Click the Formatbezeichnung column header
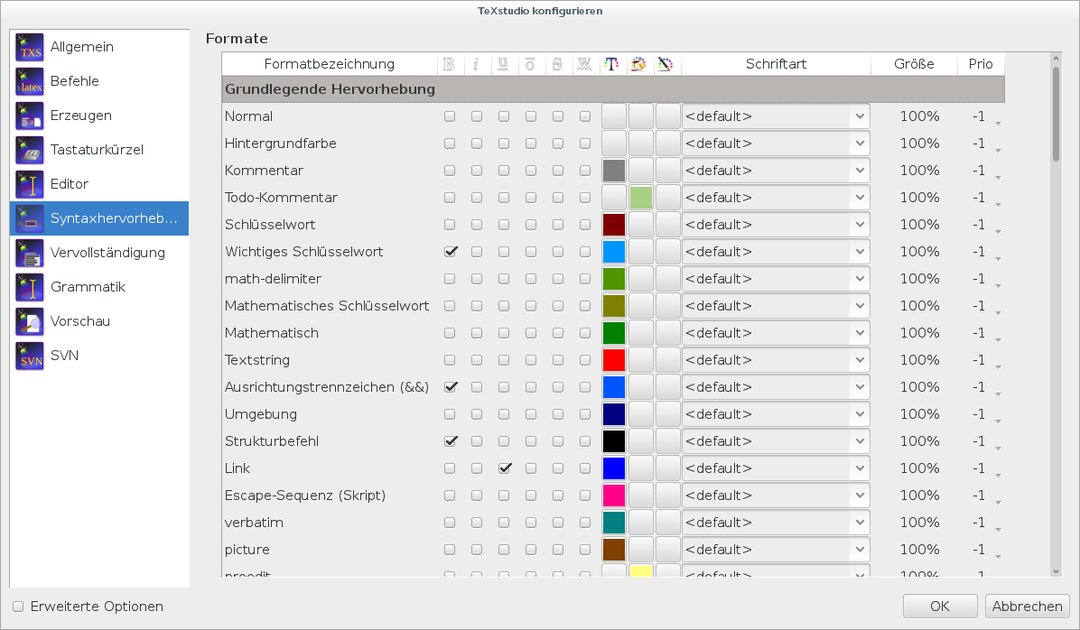This screenshot has width=1080, height=630. tap(330, 64)
